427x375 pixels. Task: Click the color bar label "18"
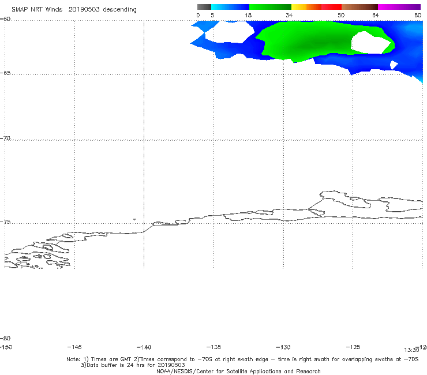click(x=248, y=15)
